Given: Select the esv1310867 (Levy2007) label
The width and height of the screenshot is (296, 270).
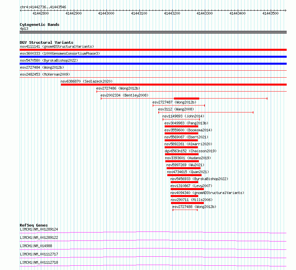Looking at the screenshot, I should pyautogui.click(x=192, y=186).
